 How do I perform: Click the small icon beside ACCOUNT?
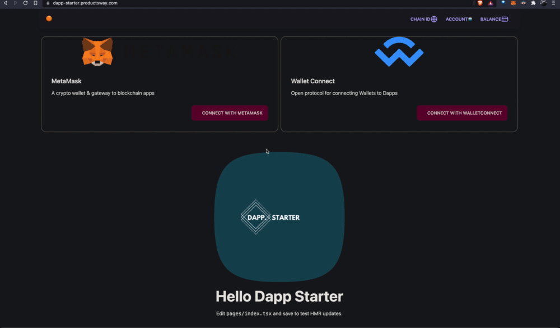tap(470, 19)
